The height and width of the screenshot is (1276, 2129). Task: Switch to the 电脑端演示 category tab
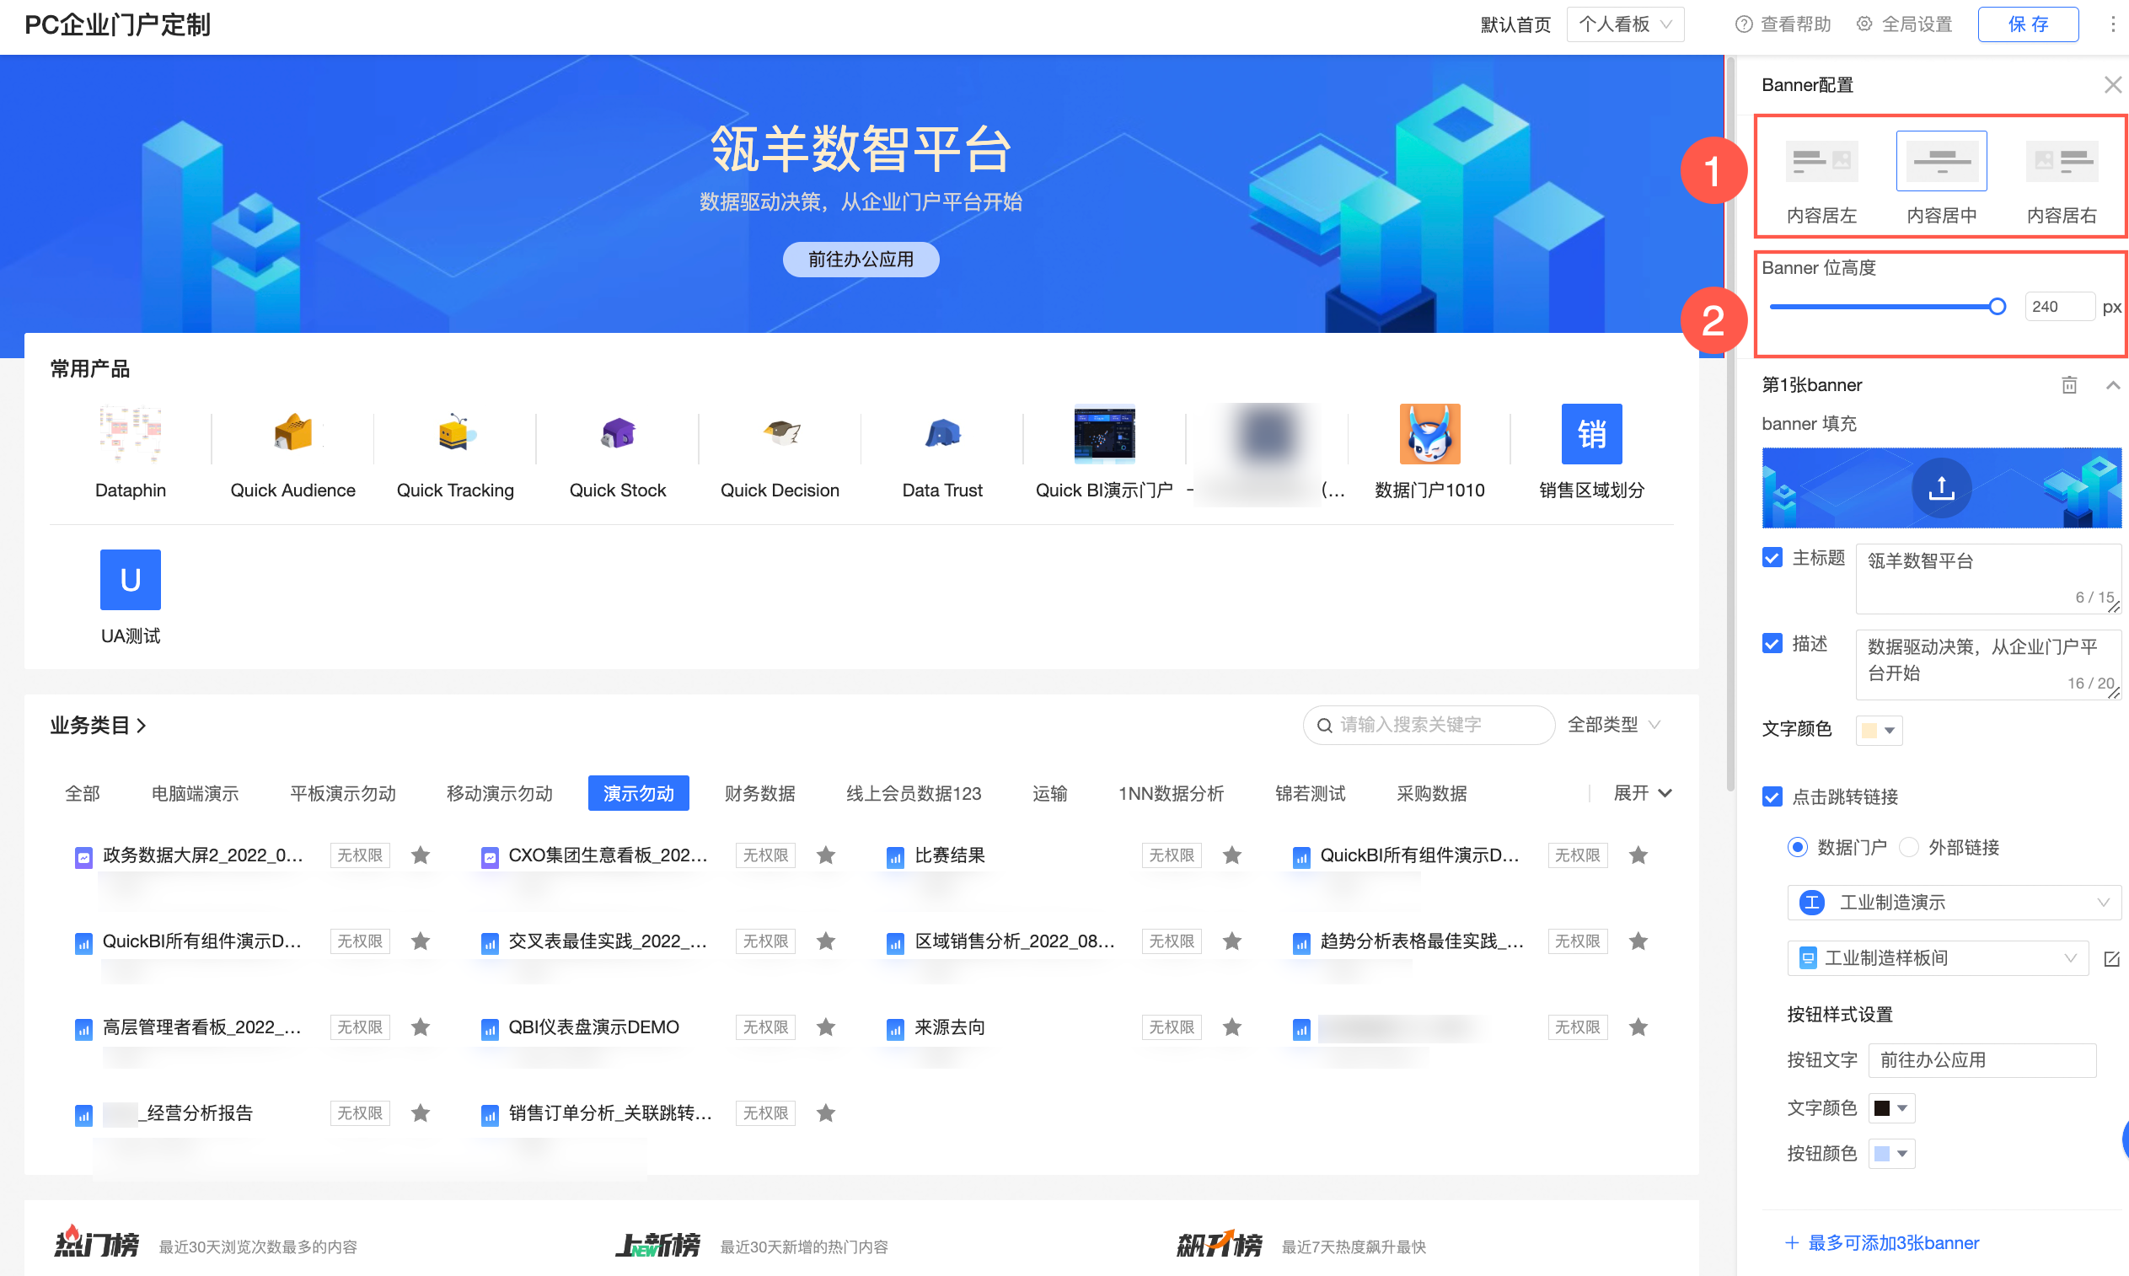pyautogui.click(x=195, y=793)
